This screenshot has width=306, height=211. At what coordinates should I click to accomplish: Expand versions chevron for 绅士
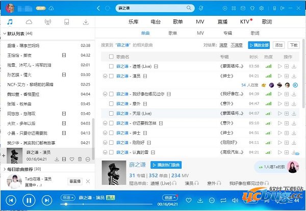coord(105,133)
